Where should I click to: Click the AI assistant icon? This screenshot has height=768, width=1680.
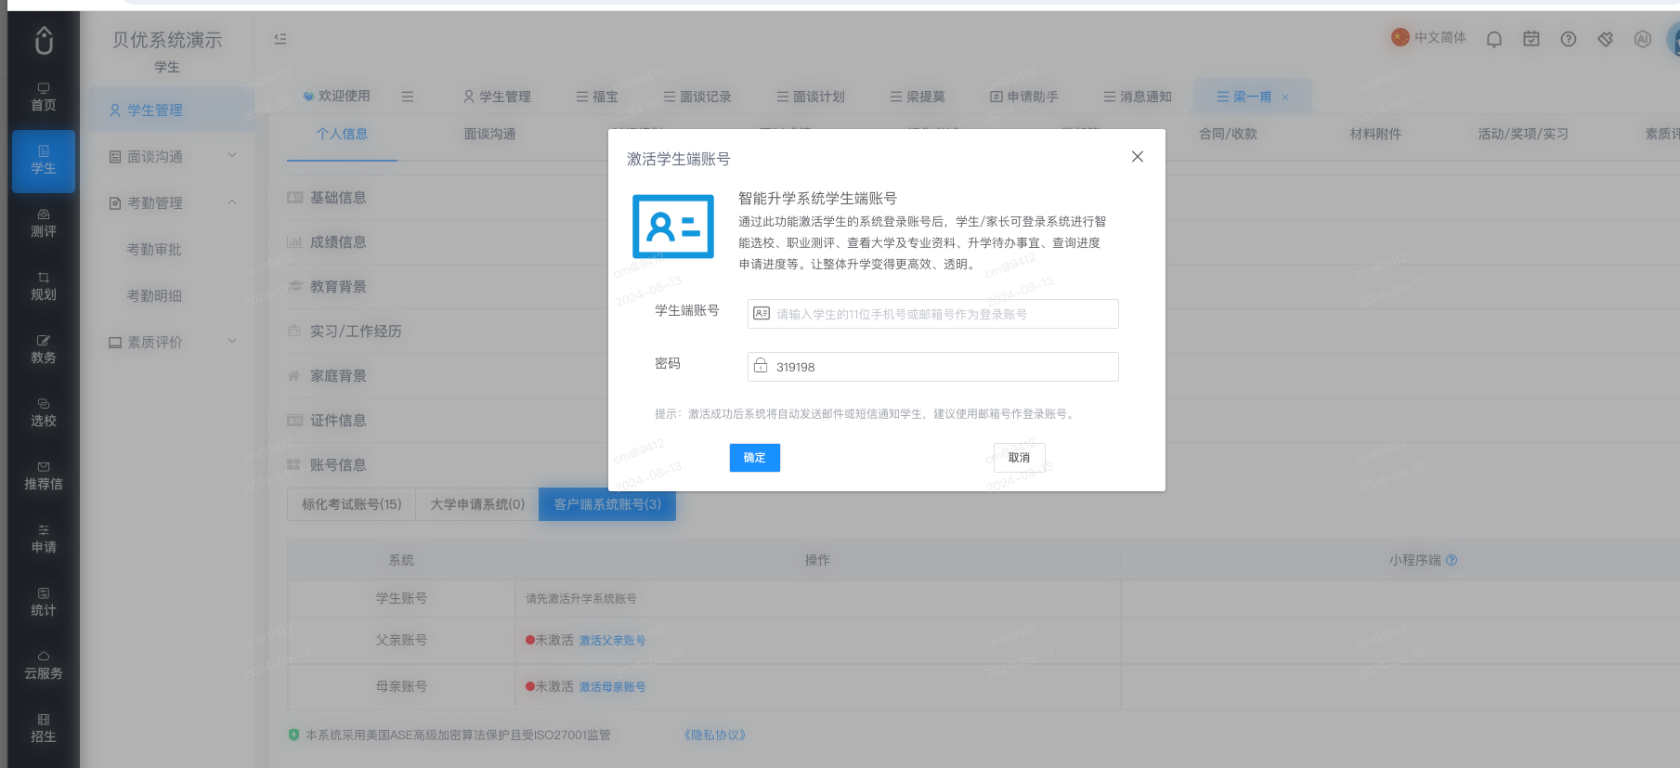coord(1643,39)
